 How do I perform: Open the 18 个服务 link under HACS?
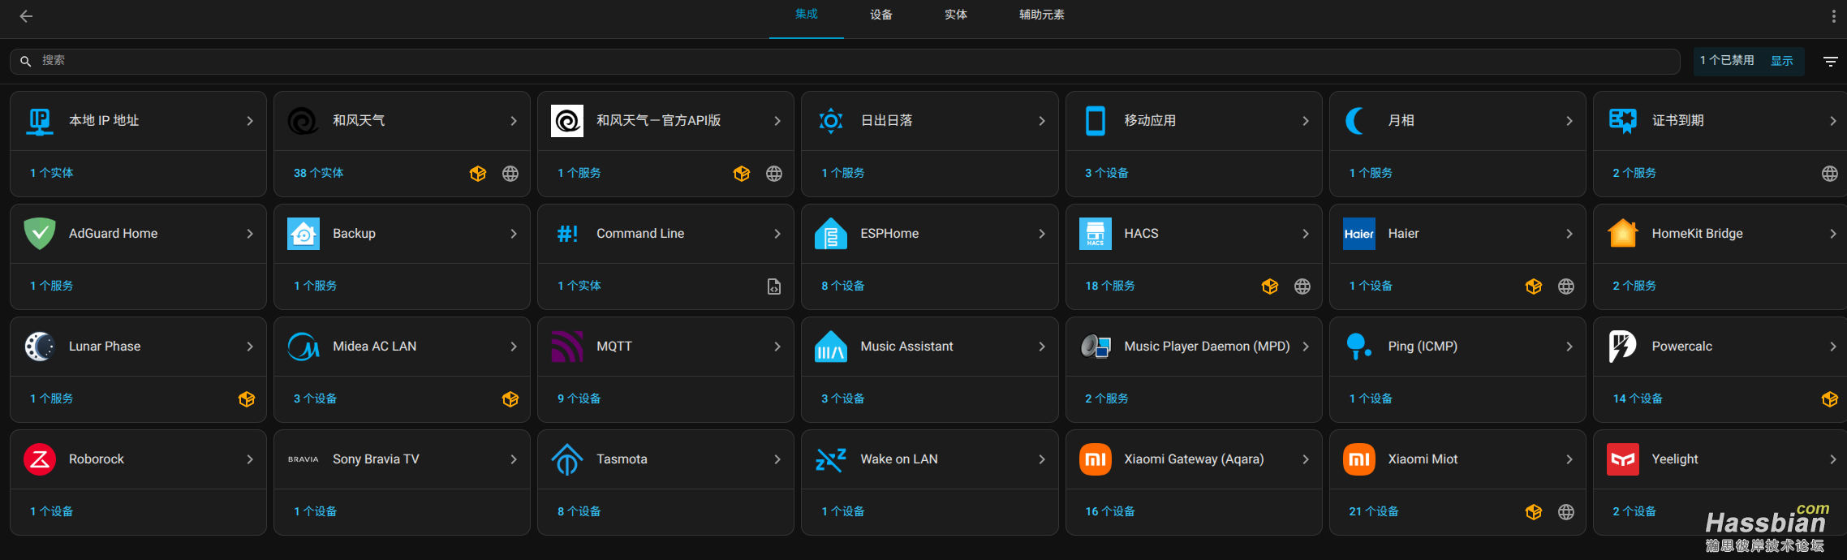click(x=1109, y=286)
